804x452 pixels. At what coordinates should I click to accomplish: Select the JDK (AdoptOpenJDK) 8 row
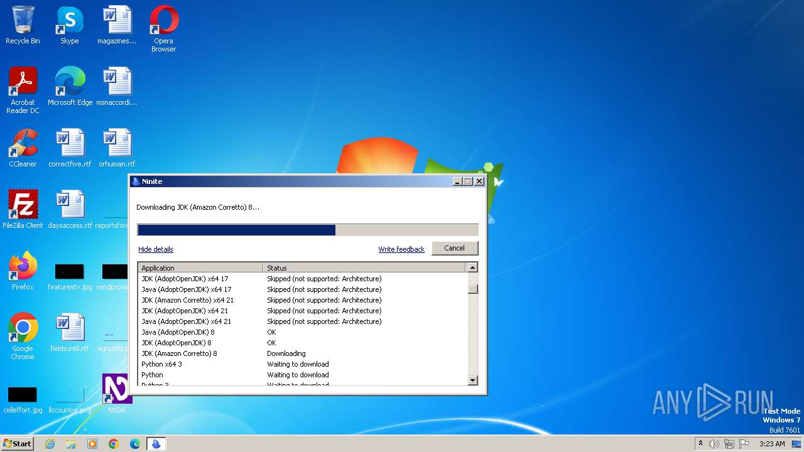[303, 343]
